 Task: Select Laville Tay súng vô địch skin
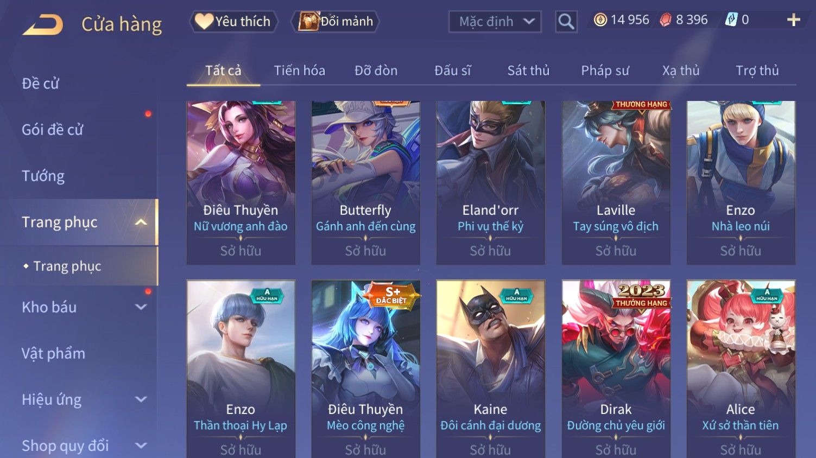click(616, 183)
